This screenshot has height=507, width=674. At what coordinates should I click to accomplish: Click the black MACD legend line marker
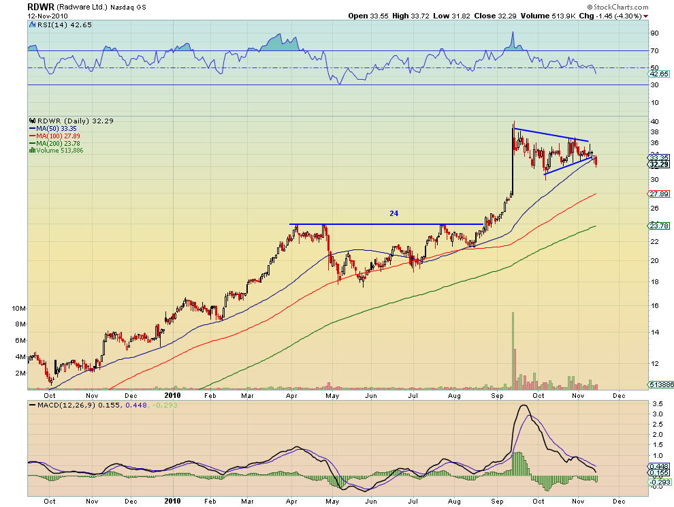tap(32, 405)
